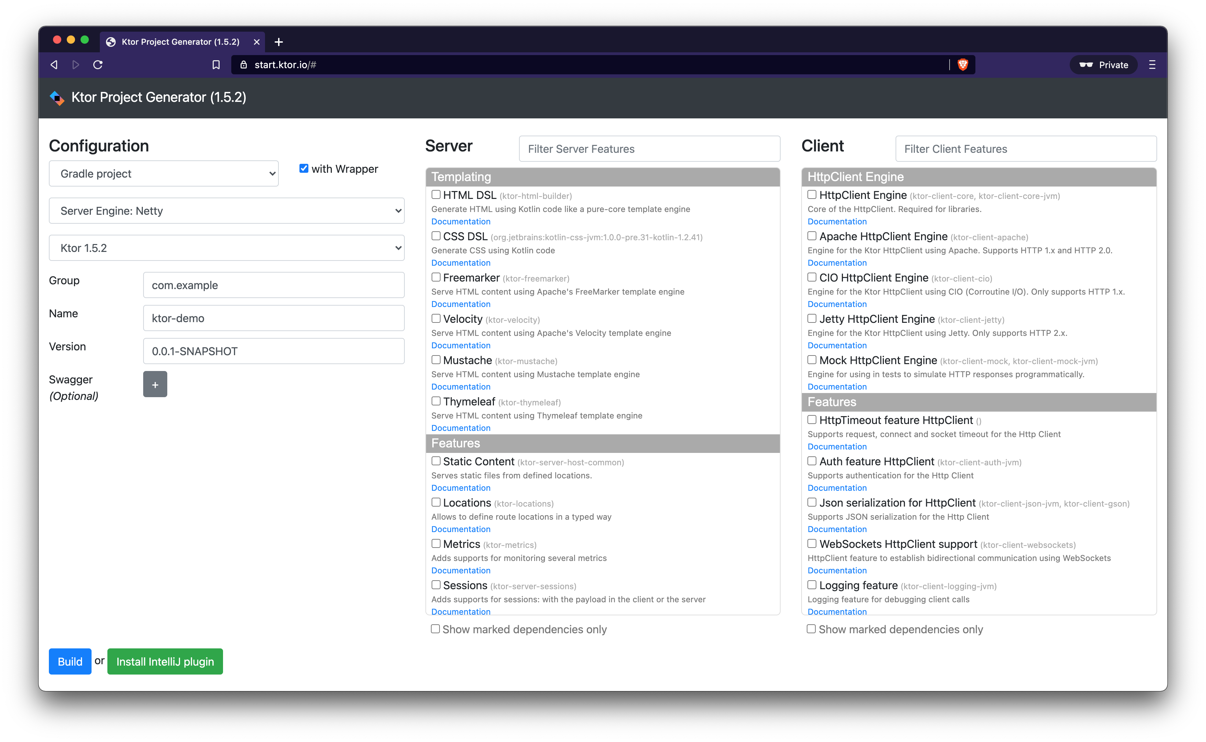Open the Ktor 1.5.2 version dropdown
The height and width of the screenshot is (742, 1206).
click(227, 248)
